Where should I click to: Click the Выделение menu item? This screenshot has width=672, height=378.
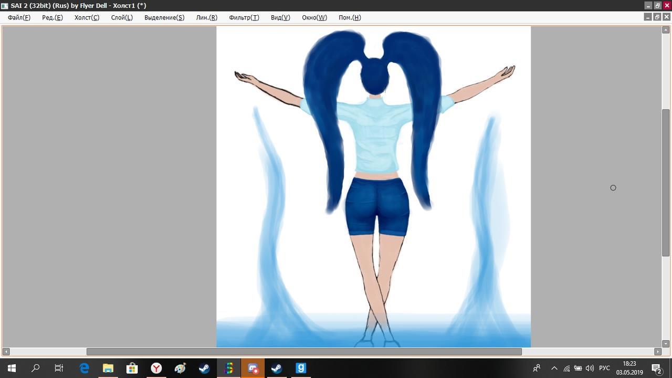[164, 17]
